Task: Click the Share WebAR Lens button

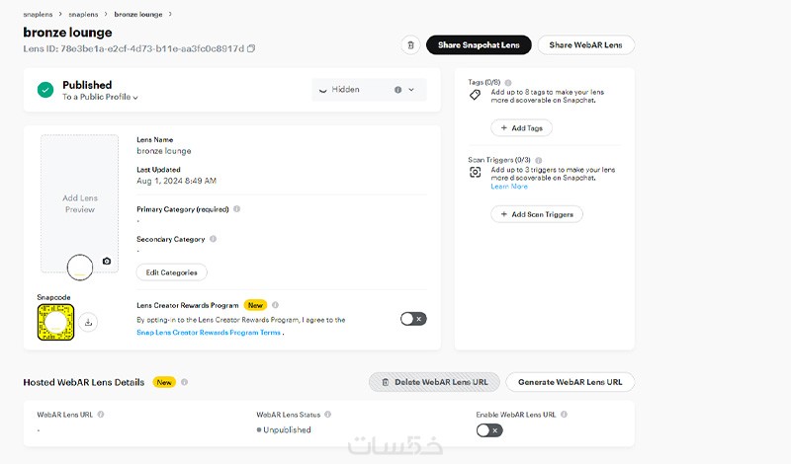Action: click(x=585, y=44)
